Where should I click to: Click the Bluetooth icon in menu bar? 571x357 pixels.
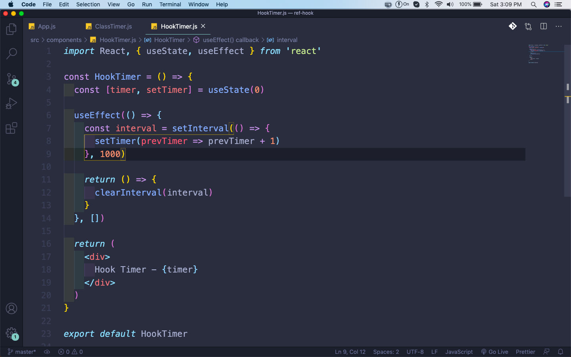[x=427, y=4]
